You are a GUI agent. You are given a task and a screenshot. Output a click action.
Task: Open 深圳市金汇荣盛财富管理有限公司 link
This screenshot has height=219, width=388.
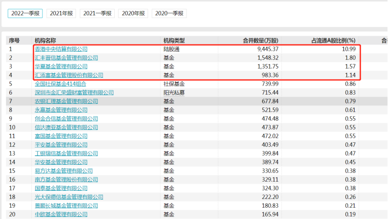(x=74, y=93)
